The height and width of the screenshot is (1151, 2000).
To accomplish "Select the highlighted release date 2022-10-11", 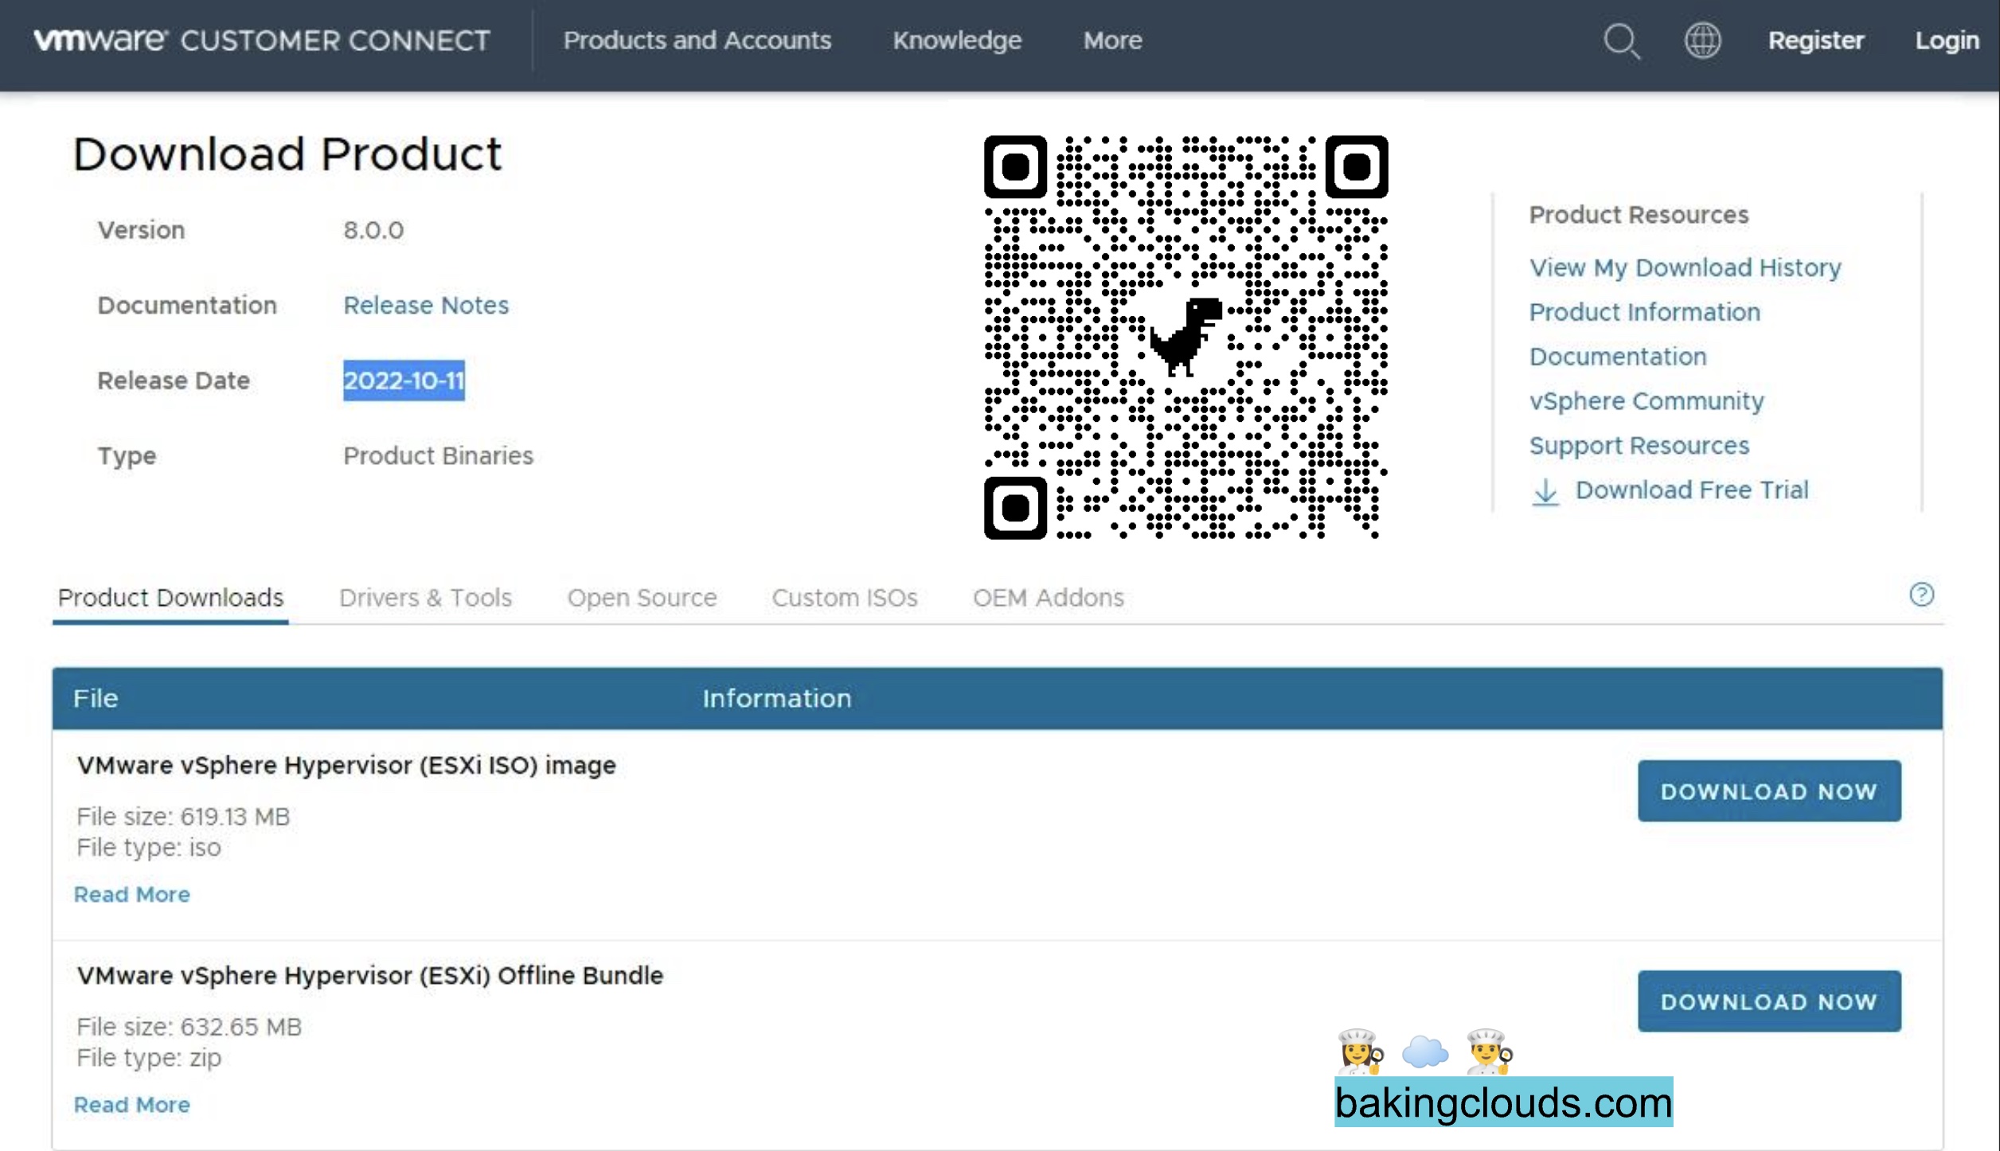I will click(404, 380).
